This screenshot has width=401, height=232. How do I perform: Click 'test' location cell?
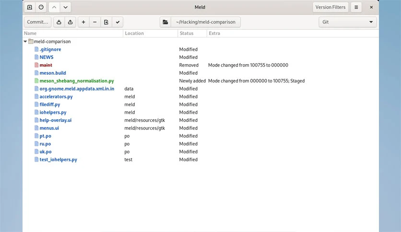[x=129, y=160]
